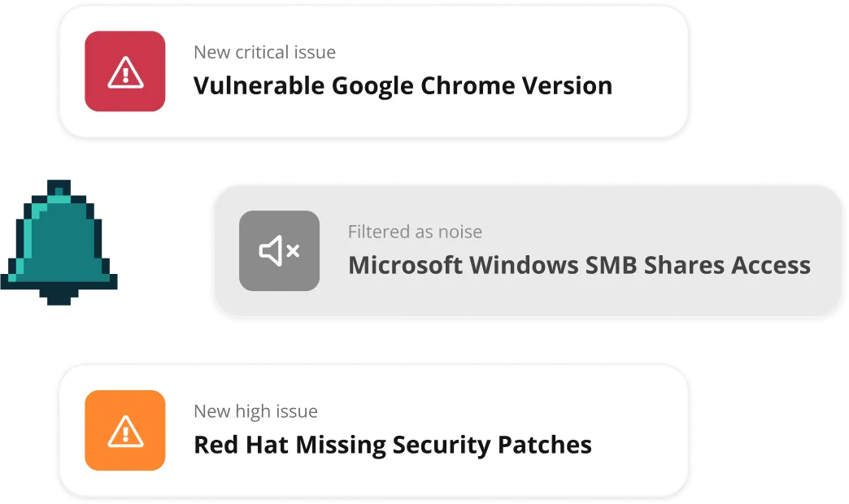This screenshot has width=849, height=504.
Task: Click the white triangle in the red square
Action: coord(125,72)
